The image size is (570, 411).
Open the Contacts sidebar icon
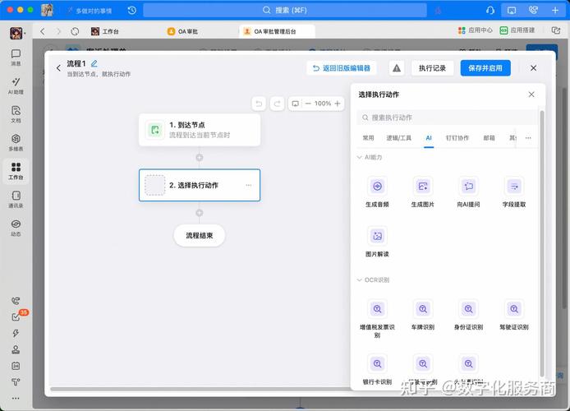[x=16, y=199]
